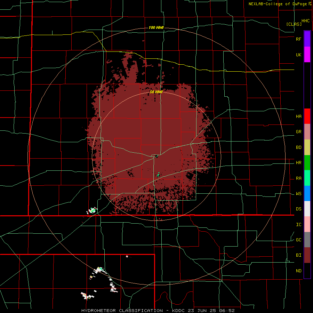Click the 50 NMI range ring label
Screen dimensions: 313x313
(x=156, y=92)
